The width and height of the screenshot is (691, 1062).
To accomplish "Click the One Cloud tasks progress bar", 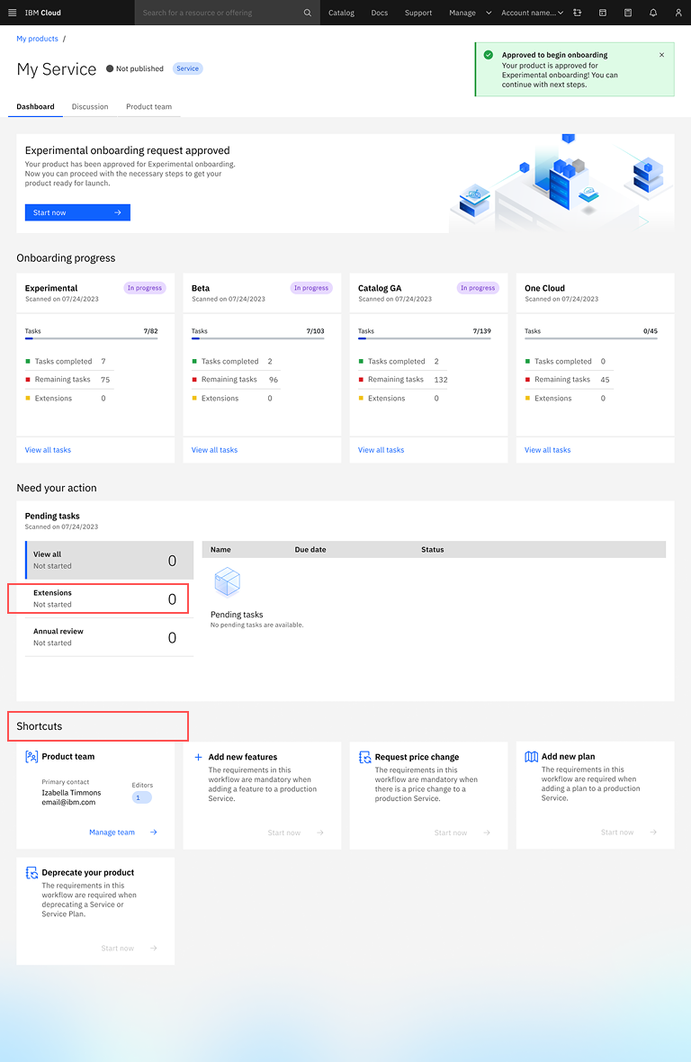I will (x=591, y=338).
